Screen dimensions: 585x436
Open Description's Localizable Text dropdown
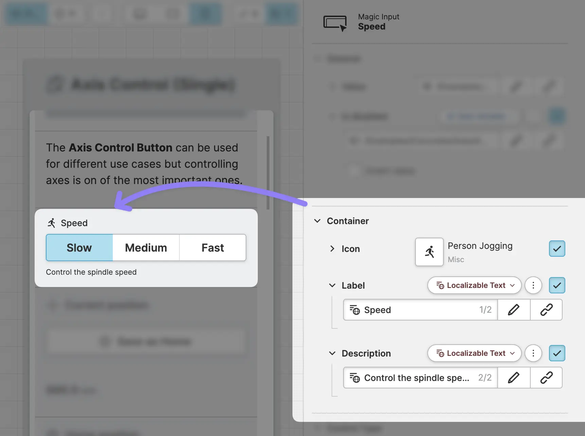(475, 353)
